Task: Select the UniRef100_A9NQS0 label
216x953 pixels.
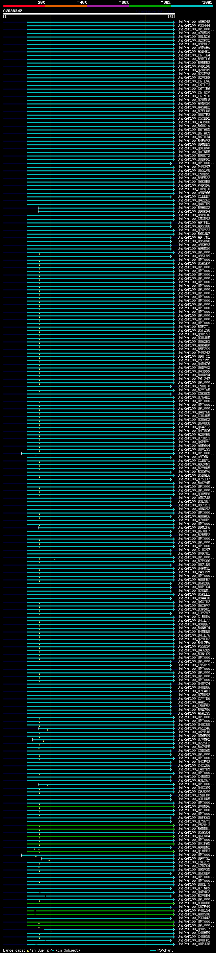Action: (x=194, y=103)
